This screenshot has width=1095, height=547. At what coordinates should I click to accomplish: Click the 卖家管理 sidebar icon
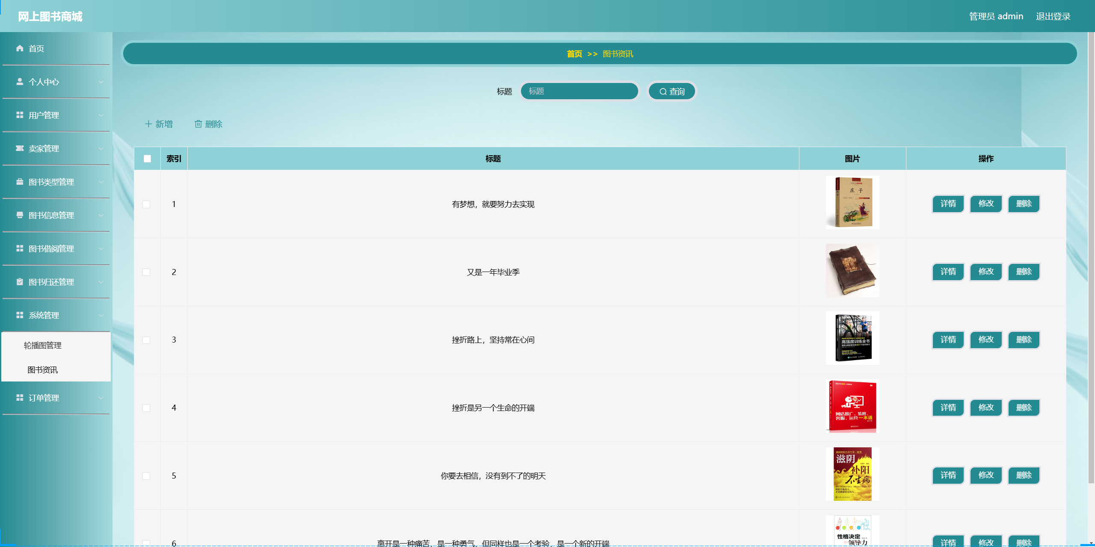click(20, 148)
